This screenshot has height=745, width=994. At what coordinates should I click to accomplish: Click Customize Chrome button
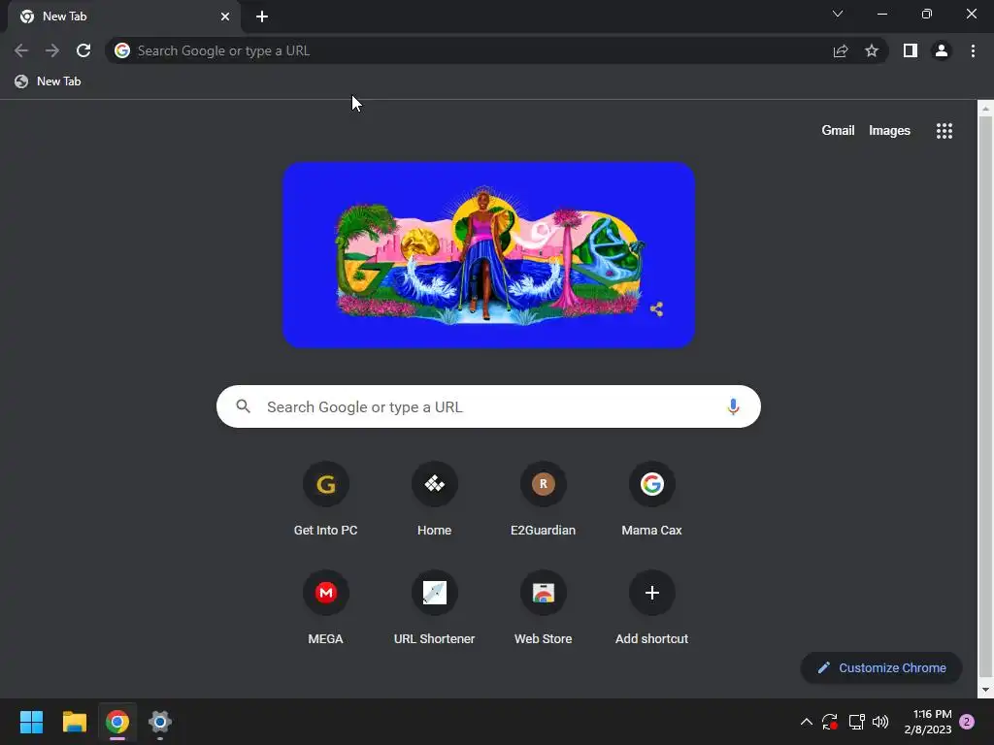[881, 667]
